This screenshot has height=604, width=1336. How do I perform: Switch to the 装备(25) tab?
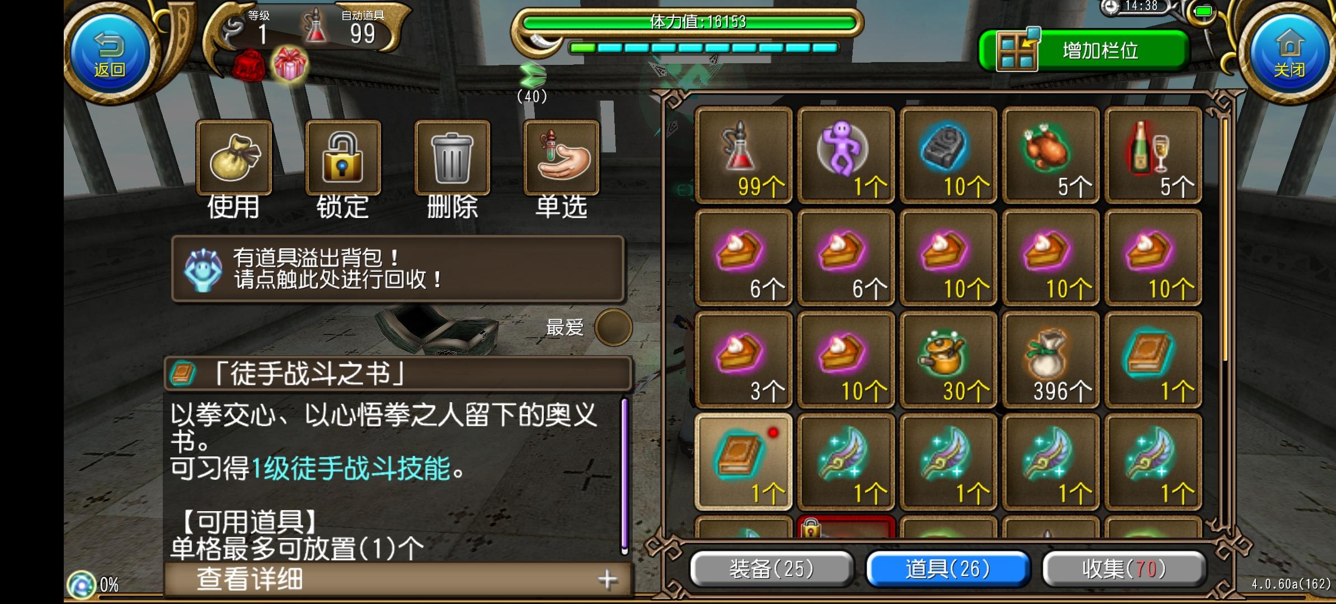[772, 569]
